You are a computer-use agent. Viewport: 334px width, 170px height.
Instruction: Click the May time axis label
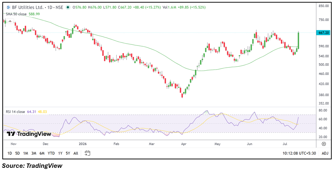(x=217, y=144)
